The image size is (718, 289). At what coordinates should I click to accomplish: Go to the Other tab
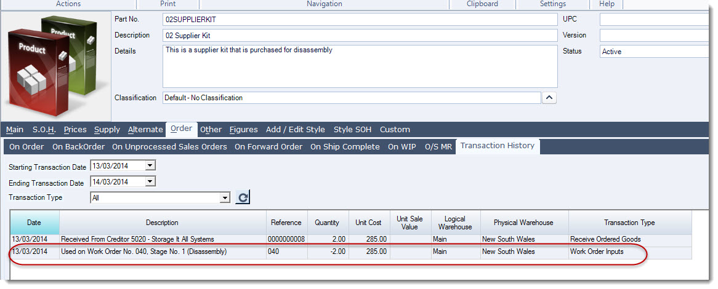(x=211, y=129)
